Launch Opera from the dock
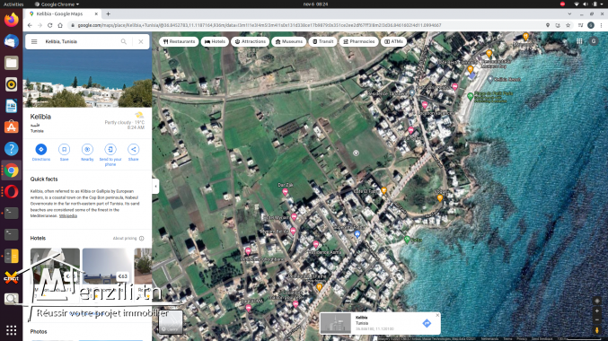Viewport: 608px width, 341px height. point(12,191)
